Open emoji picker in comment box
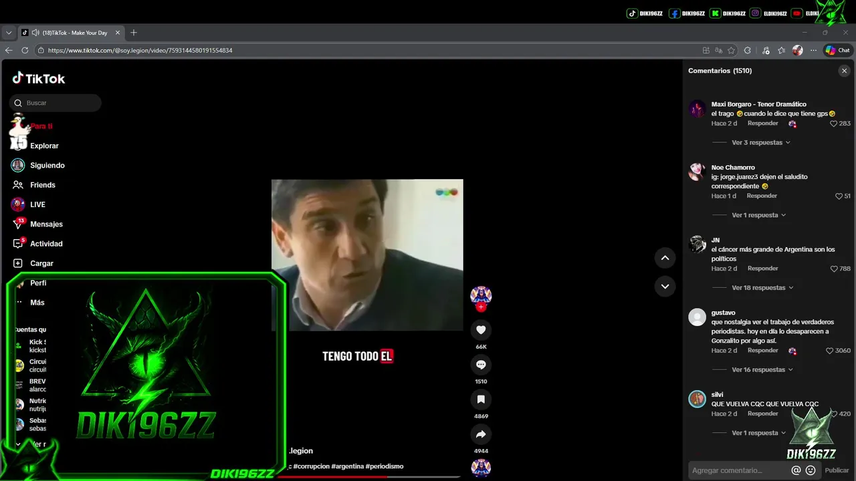 point(811,470)
